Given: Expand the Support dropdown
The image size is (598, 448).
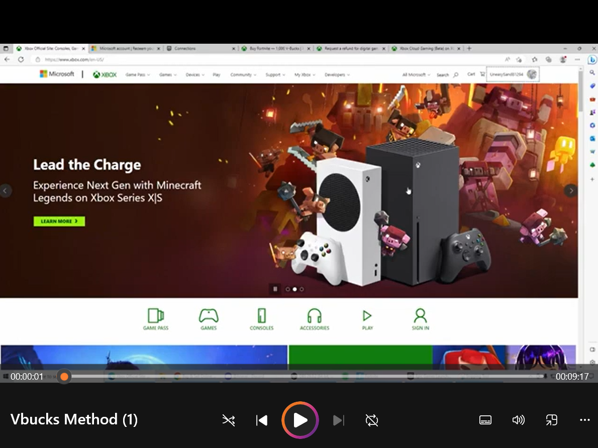Looking at the screenshot, I should 275,75.
